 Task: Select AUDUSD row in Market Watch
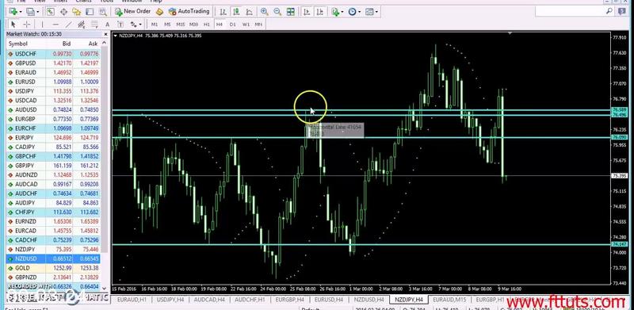(53, 109)
